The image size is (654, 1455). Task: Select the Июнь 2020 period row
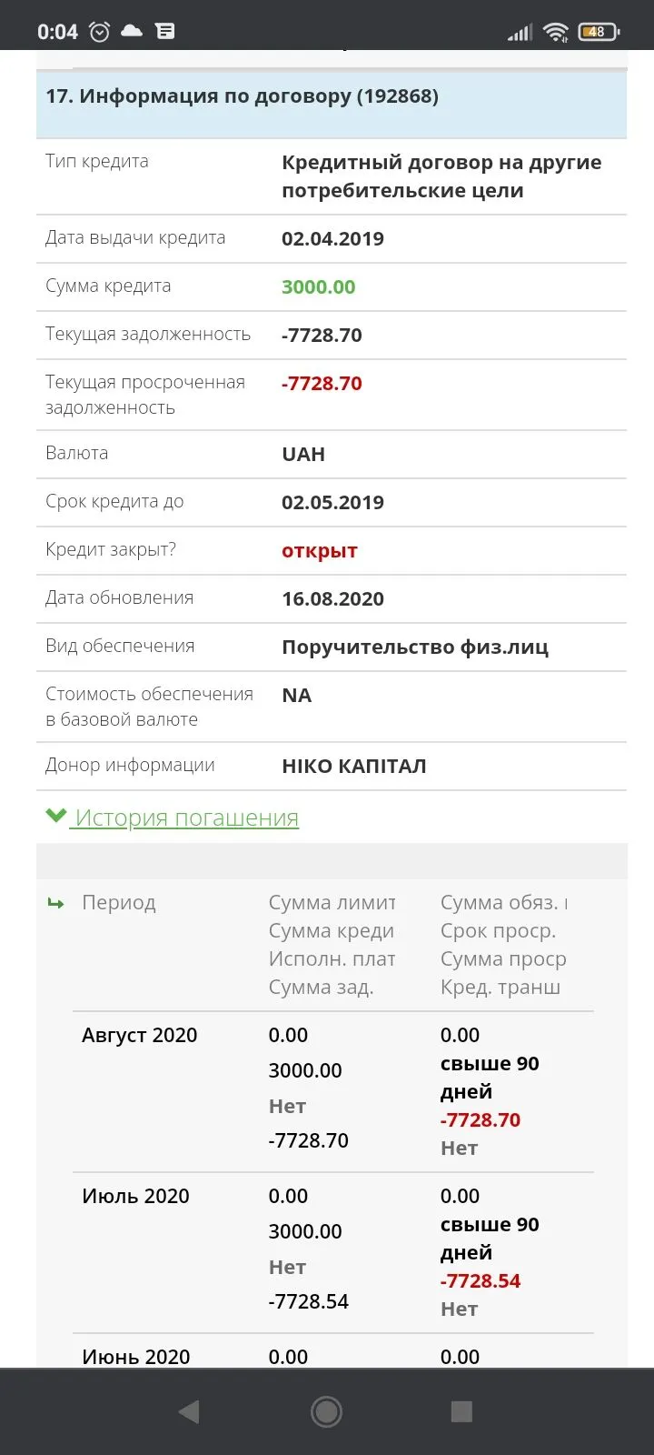[135, 1356]
